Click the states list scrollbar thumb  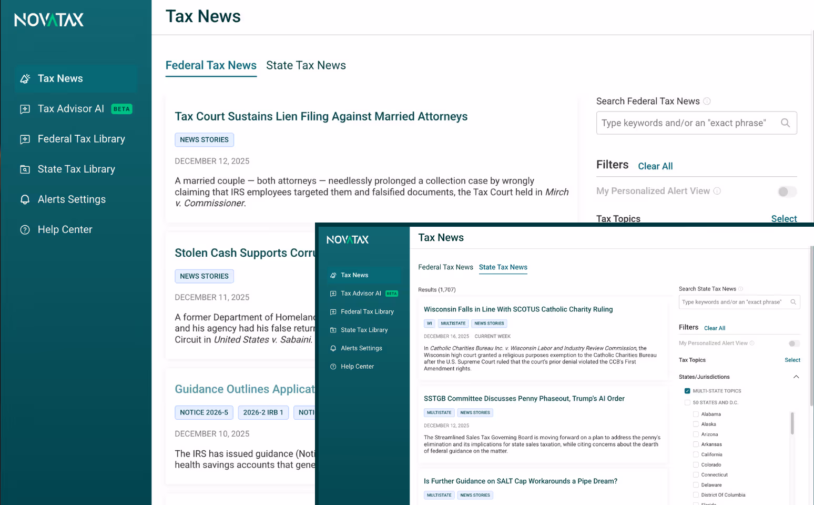[x=792, y=423]
